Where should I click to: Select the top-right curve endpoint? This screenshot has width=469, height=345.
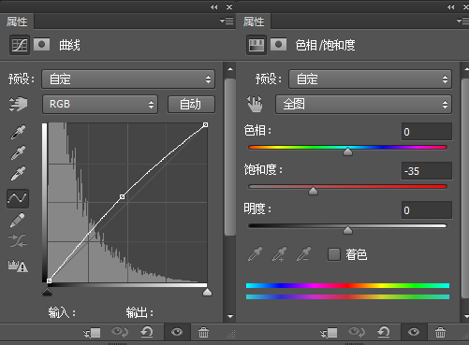(205, 124)
